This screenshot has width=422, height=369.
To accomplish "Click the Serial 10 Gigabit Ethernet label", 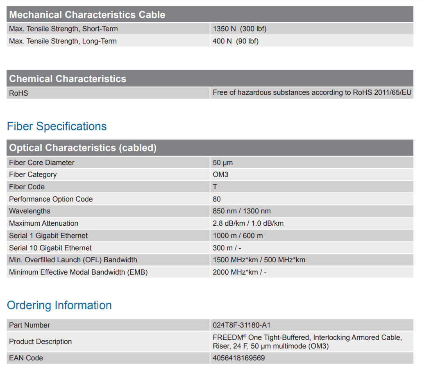I will [50, 248].
